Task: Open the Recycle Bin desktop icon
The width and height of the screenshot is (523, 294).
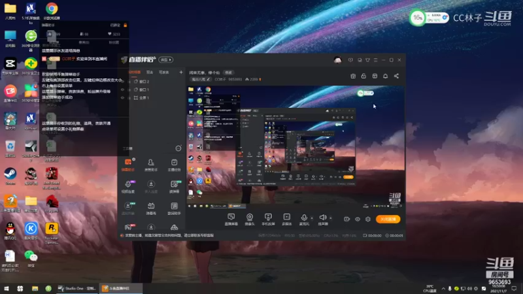Action: [x=10, y=149]
